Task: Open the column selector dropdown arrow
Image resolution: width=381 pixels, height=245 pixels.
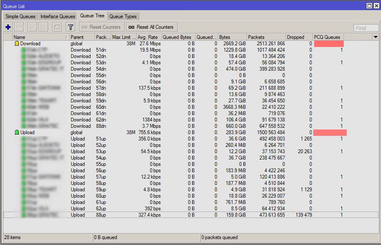Action: tap(375, 37)
